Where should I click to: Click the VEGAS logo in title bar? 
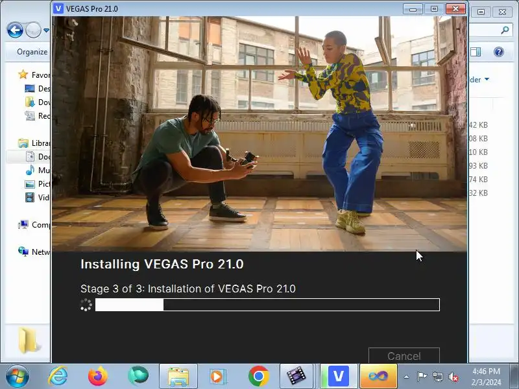(58, 8)
